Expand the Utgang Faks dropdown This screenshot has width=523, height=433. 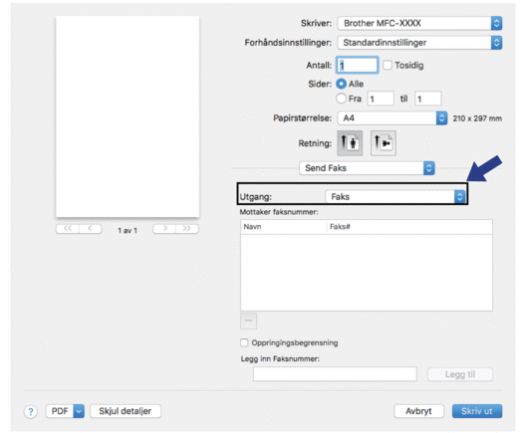[x=394, y=197]
